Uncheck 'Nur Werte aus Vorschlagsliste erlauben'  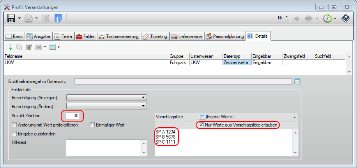201,125
